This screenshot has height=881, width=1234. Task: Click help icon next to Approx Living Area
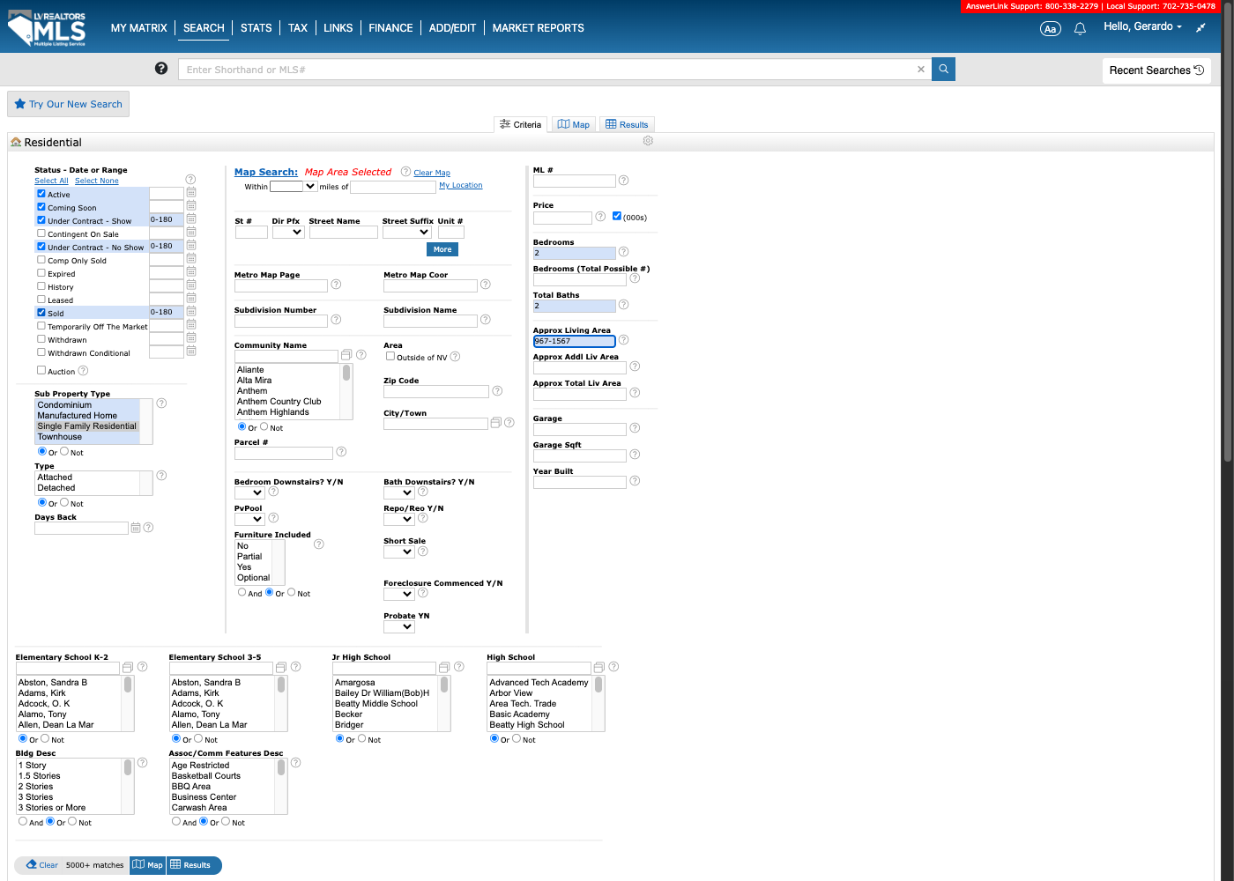(x=623, y=340)
